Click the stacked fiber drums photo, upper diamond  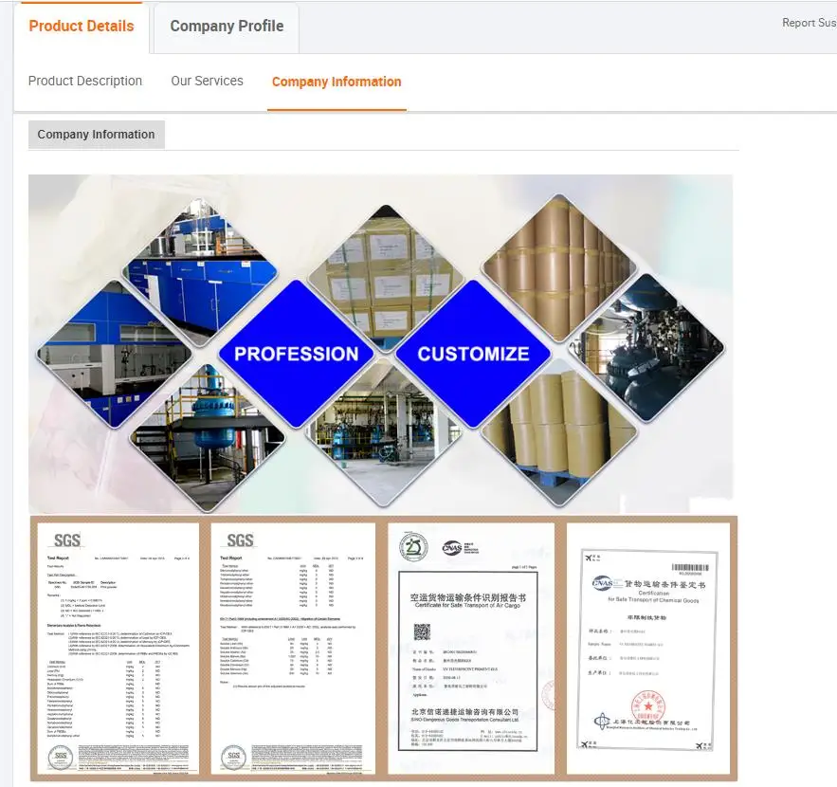pyautogui.click(x=559, y=268)
